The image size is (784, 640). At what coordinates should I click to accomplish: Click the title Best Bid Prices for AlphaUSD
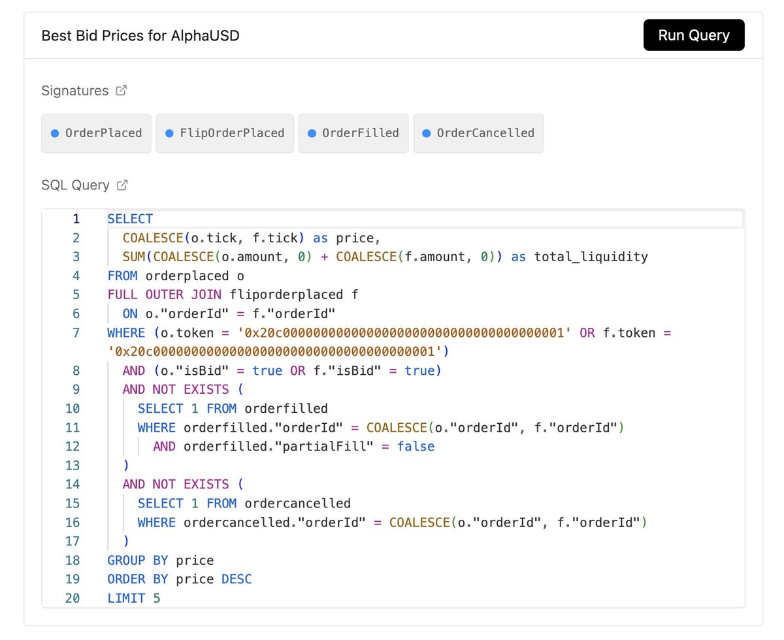tap(140, 35)
